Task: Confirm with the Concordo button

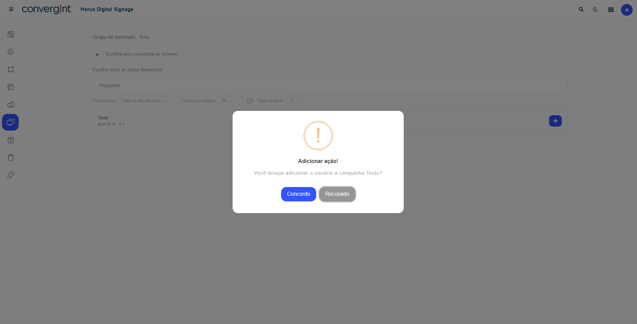Action: [298, 194]
